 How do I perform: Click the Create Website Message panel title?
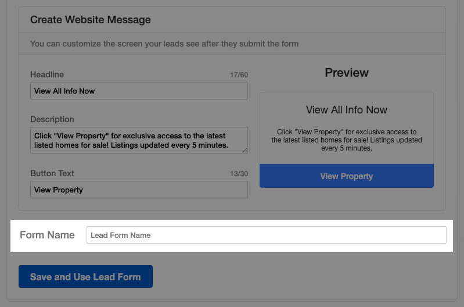click(91, 20)
